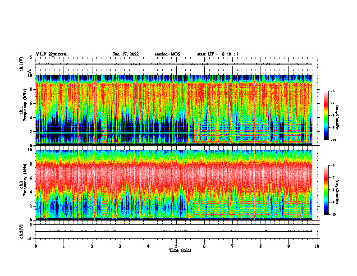
Task: Click the "Time (min)" axis title
Action: (x=180, y=250)
